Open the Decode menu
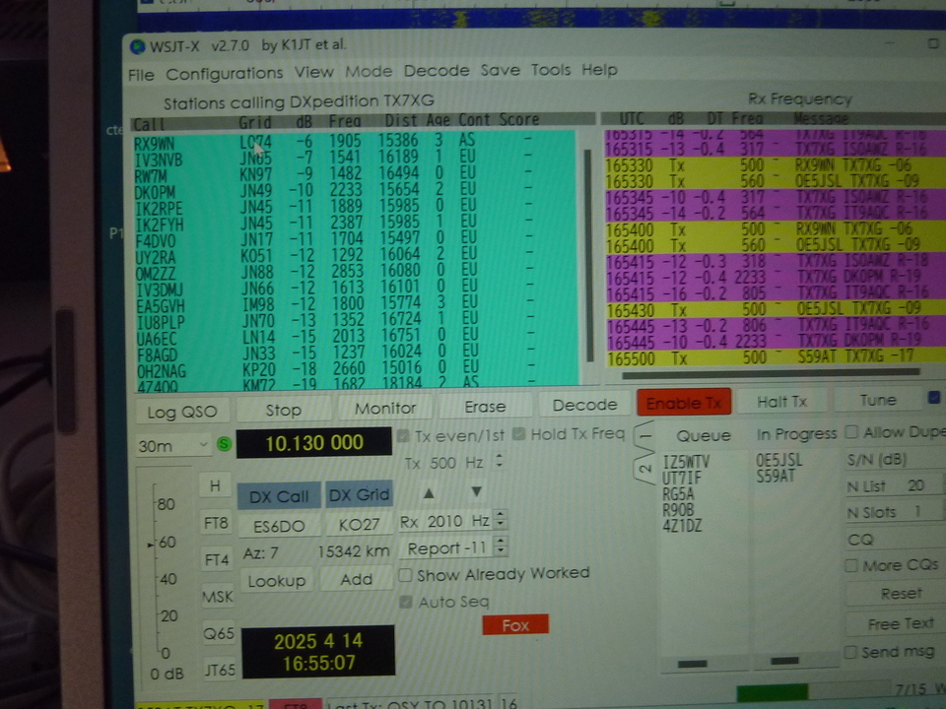This screenshot has width=946, height=709. [x=437, y=71]
